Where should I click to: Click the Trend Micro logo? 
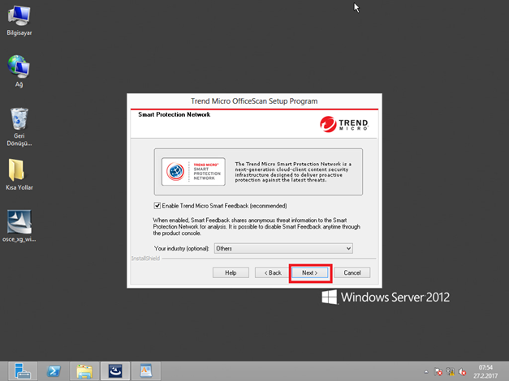pyautogui.click(x=343, y=124)
